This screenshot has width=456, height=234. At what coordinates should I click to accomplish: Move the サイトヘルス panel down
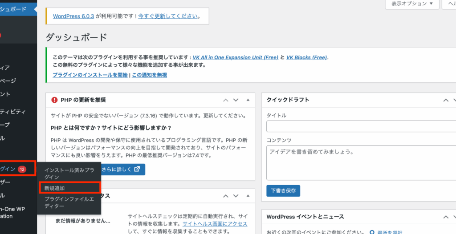click(236, 196)
